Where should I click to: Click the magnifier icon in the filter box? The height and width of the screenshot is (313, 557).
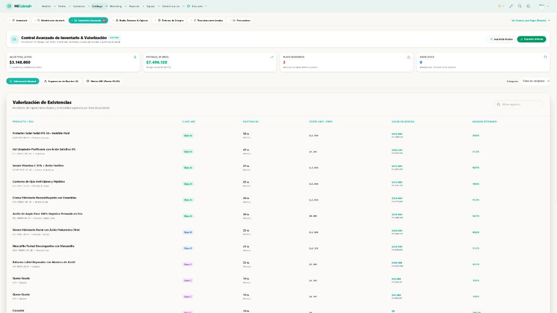point(498,104)
